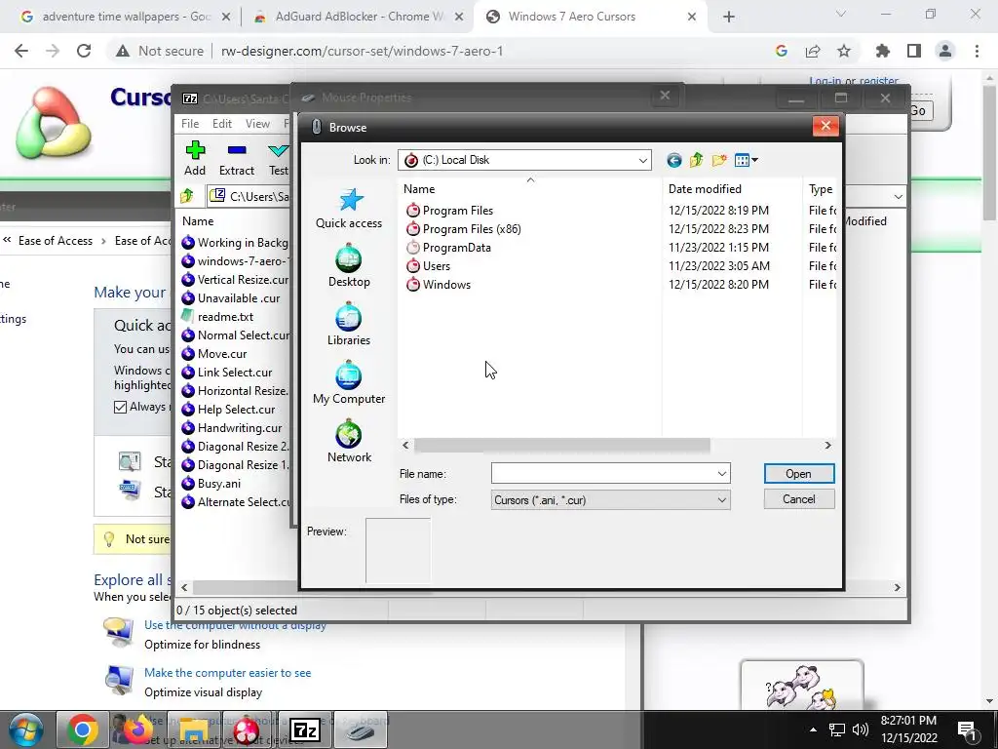Expand the File name combo box arrow
The image size is (998, 749).
pos(722,474)
